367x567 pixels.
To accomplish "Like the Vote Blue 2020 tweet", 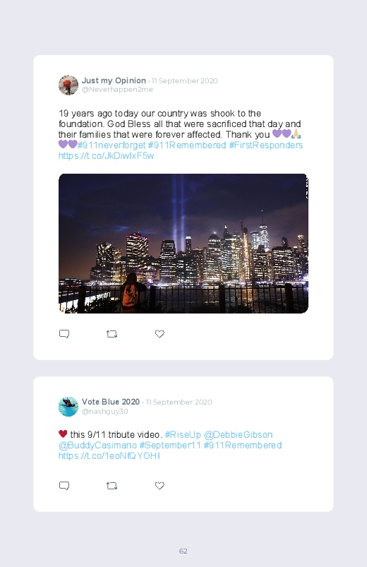I will click(160, 486).
